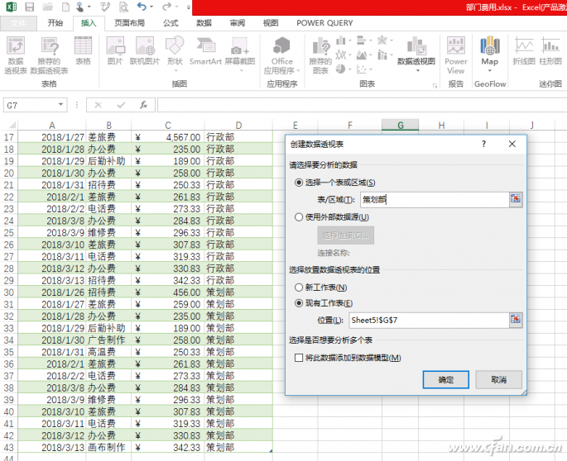This screenshot has height=461, width=567.
Task: Click the PivotTable icon in ribbon
Action: (x=16, y=55)
